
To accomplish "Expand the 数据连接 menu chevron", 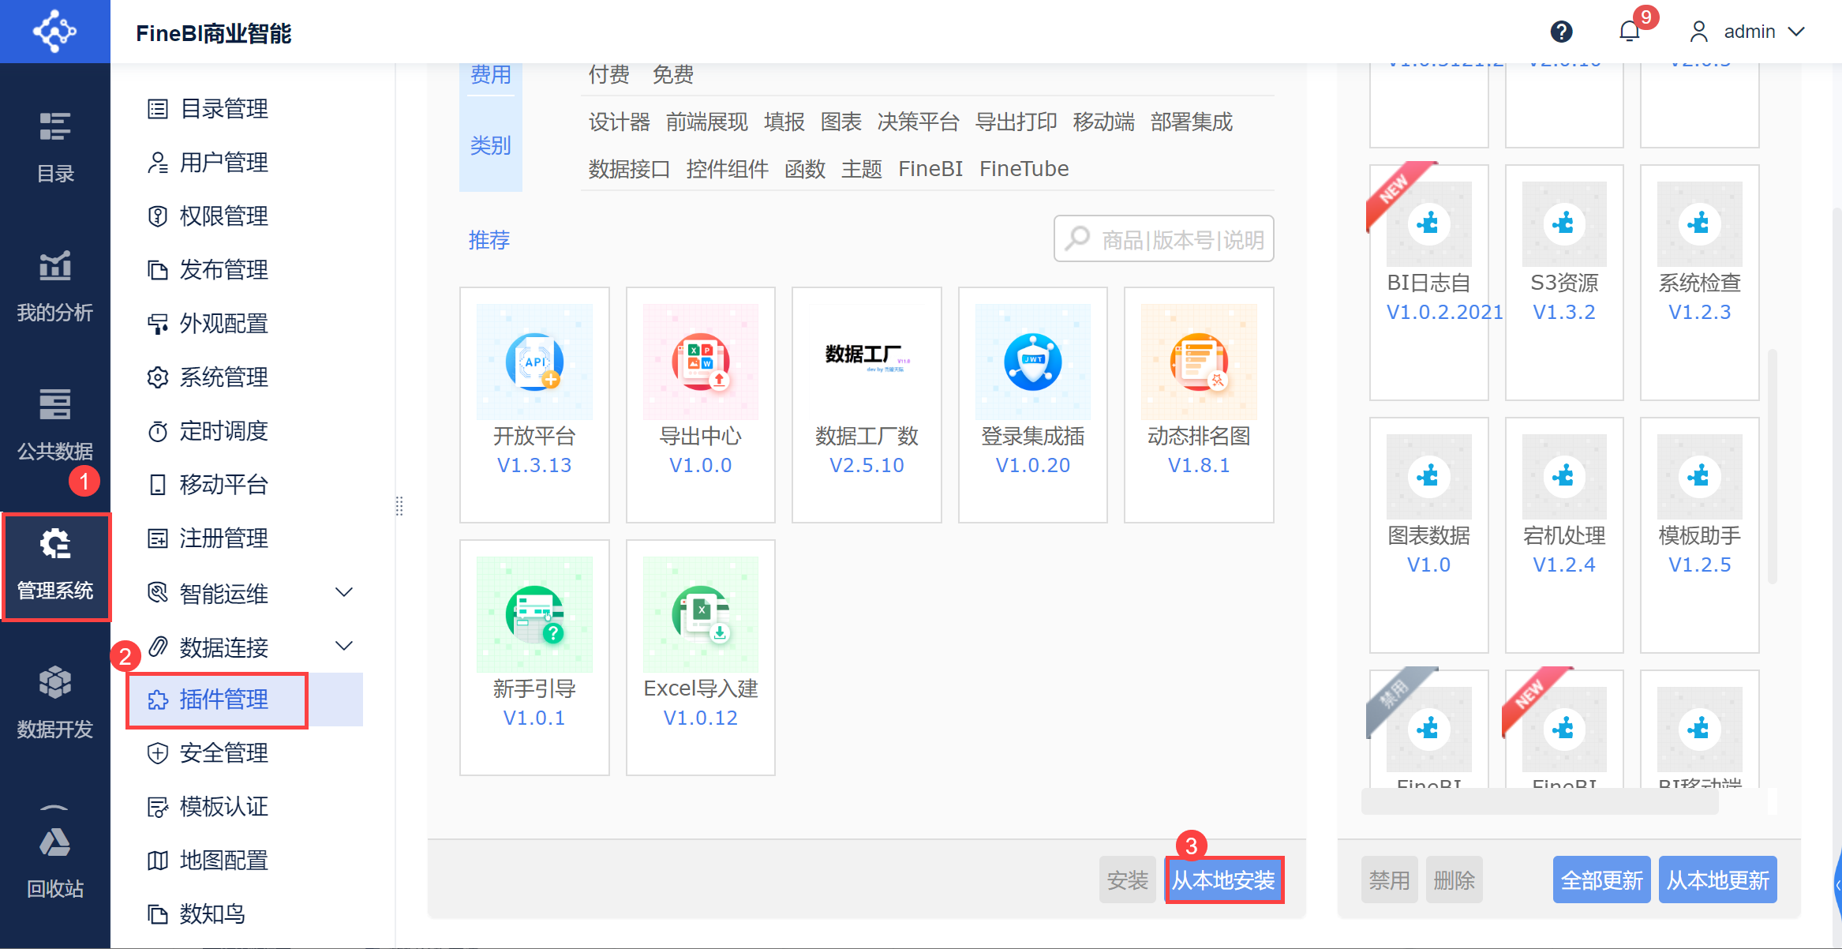I will click(344, 646).
